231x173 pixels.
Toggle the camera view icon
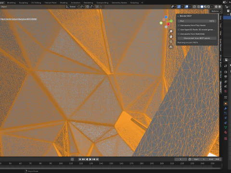click(x=171, y=42)
